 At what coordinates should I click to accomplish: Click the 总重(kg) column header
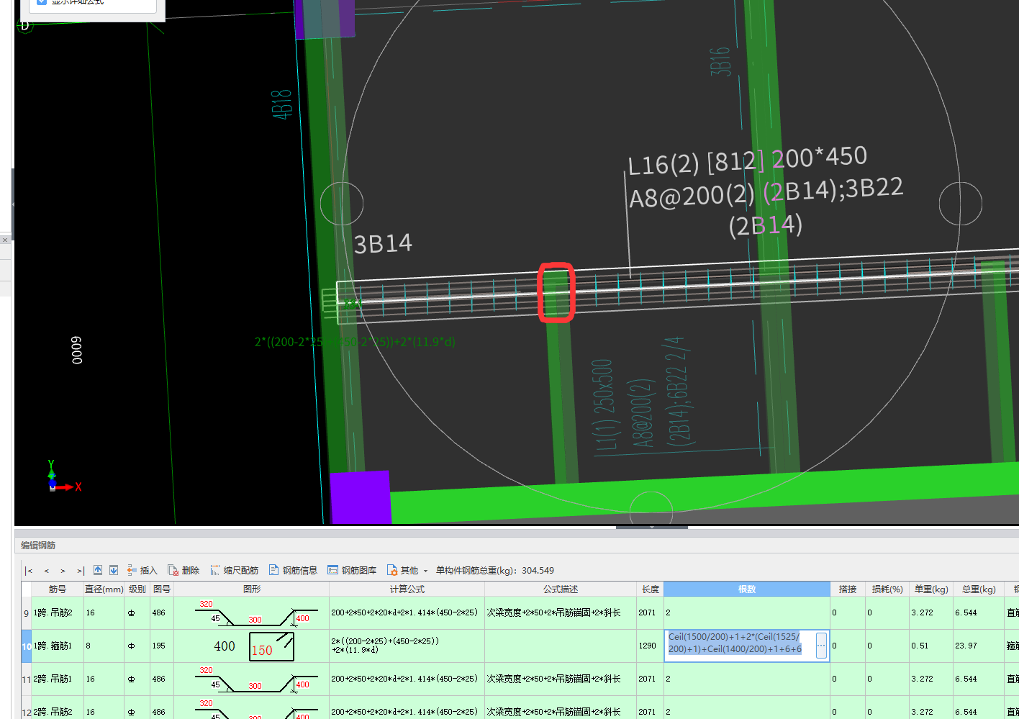pos(979,589)
